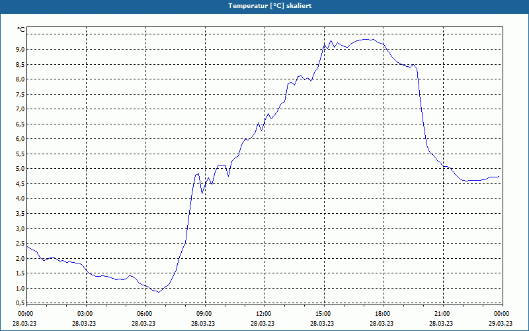Click the "4,5" y-axis label

(x=20, y=184)
